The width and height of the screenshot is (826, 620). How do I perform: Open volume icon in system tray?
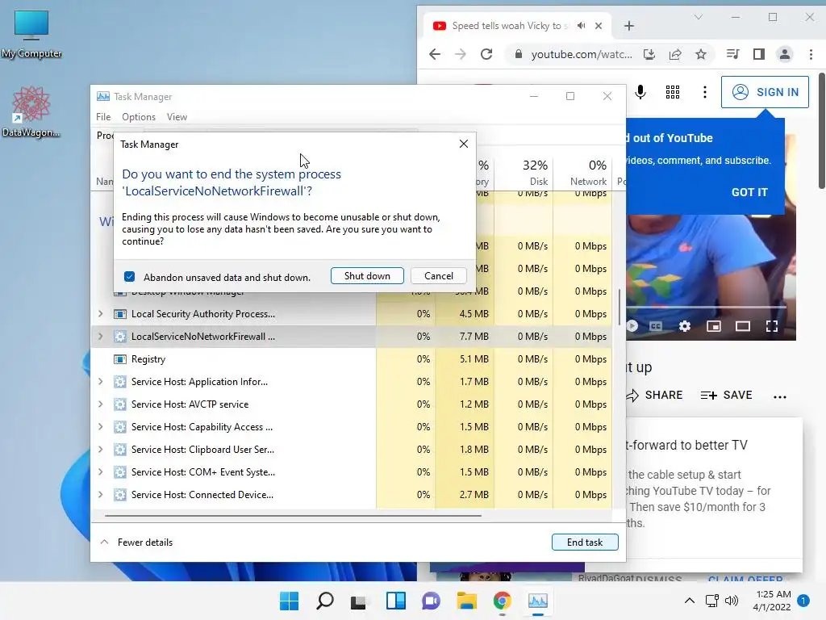coord(731,601)
